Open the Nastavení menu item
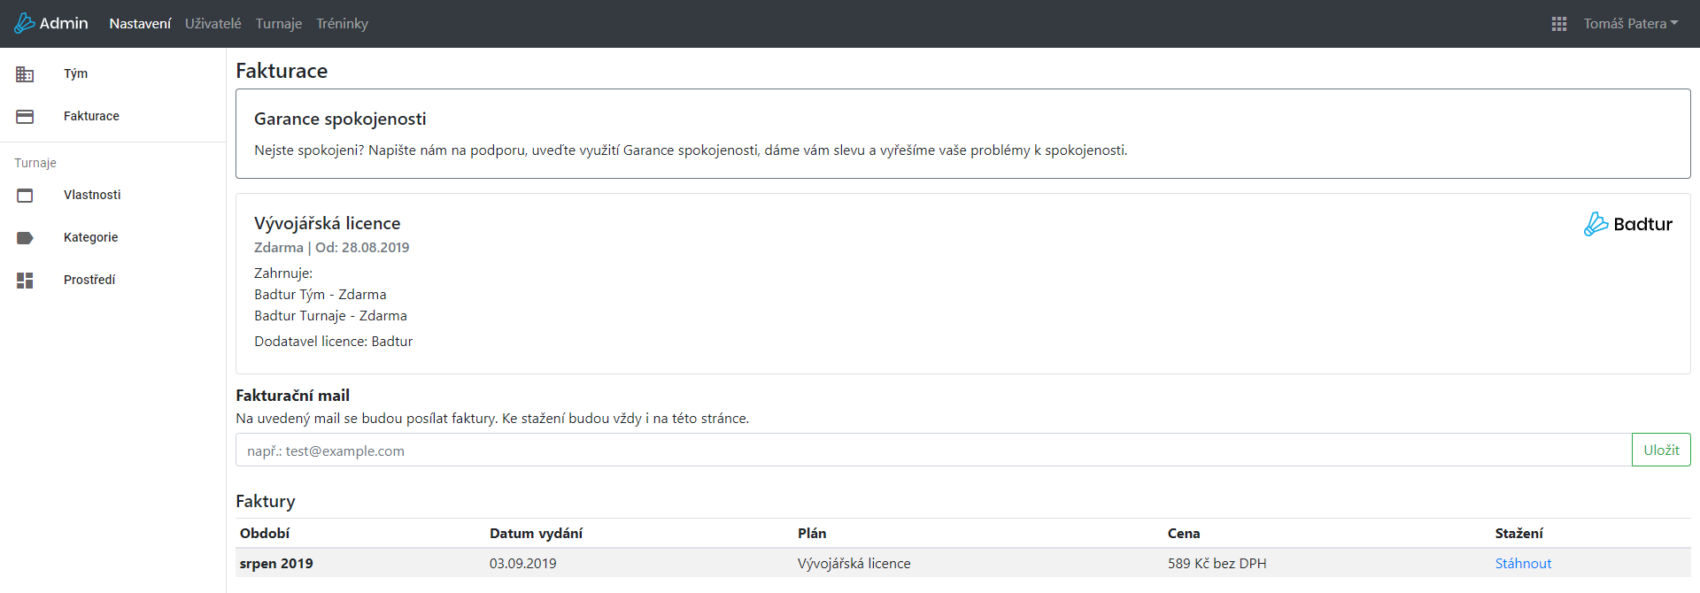Viewport: 1700px width, 593px height. [x=140, y=24]
